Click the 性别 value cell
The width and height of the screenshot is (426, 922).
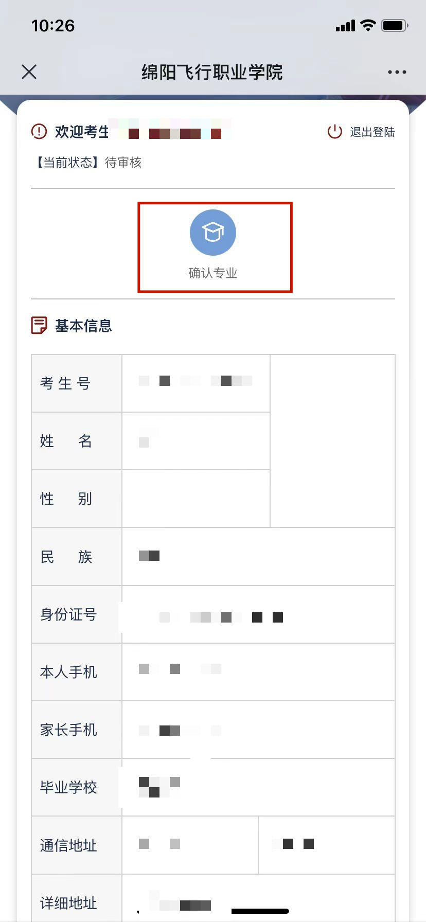point(196,499)
